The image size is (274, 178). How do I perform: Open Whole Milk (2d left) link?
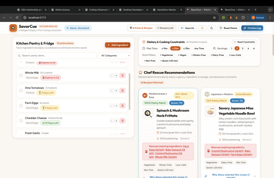click(x=166, y=157)
